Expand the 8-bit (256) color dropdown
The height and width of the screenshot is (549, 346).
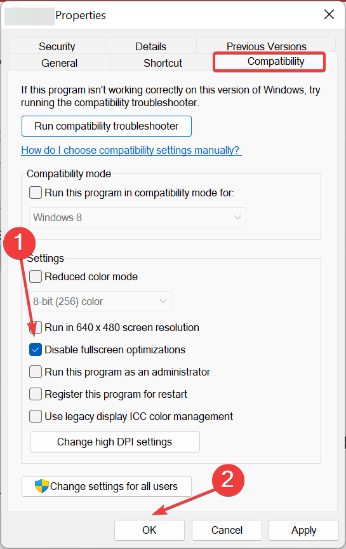pyautogui.click(x=100, y=301)
